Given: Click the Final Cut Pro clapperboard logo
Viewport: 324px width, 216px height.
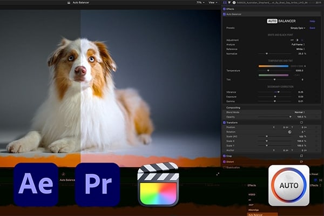Looking at the screenshot, I should click(x=158, y=184).
